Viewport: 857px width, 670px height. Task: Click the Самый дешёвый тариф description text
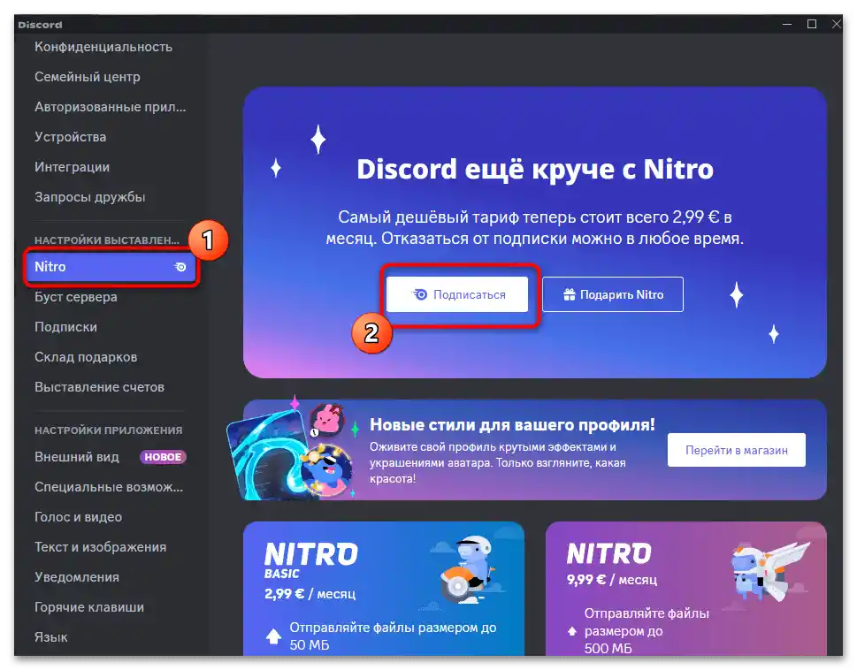tap(535, 228)
